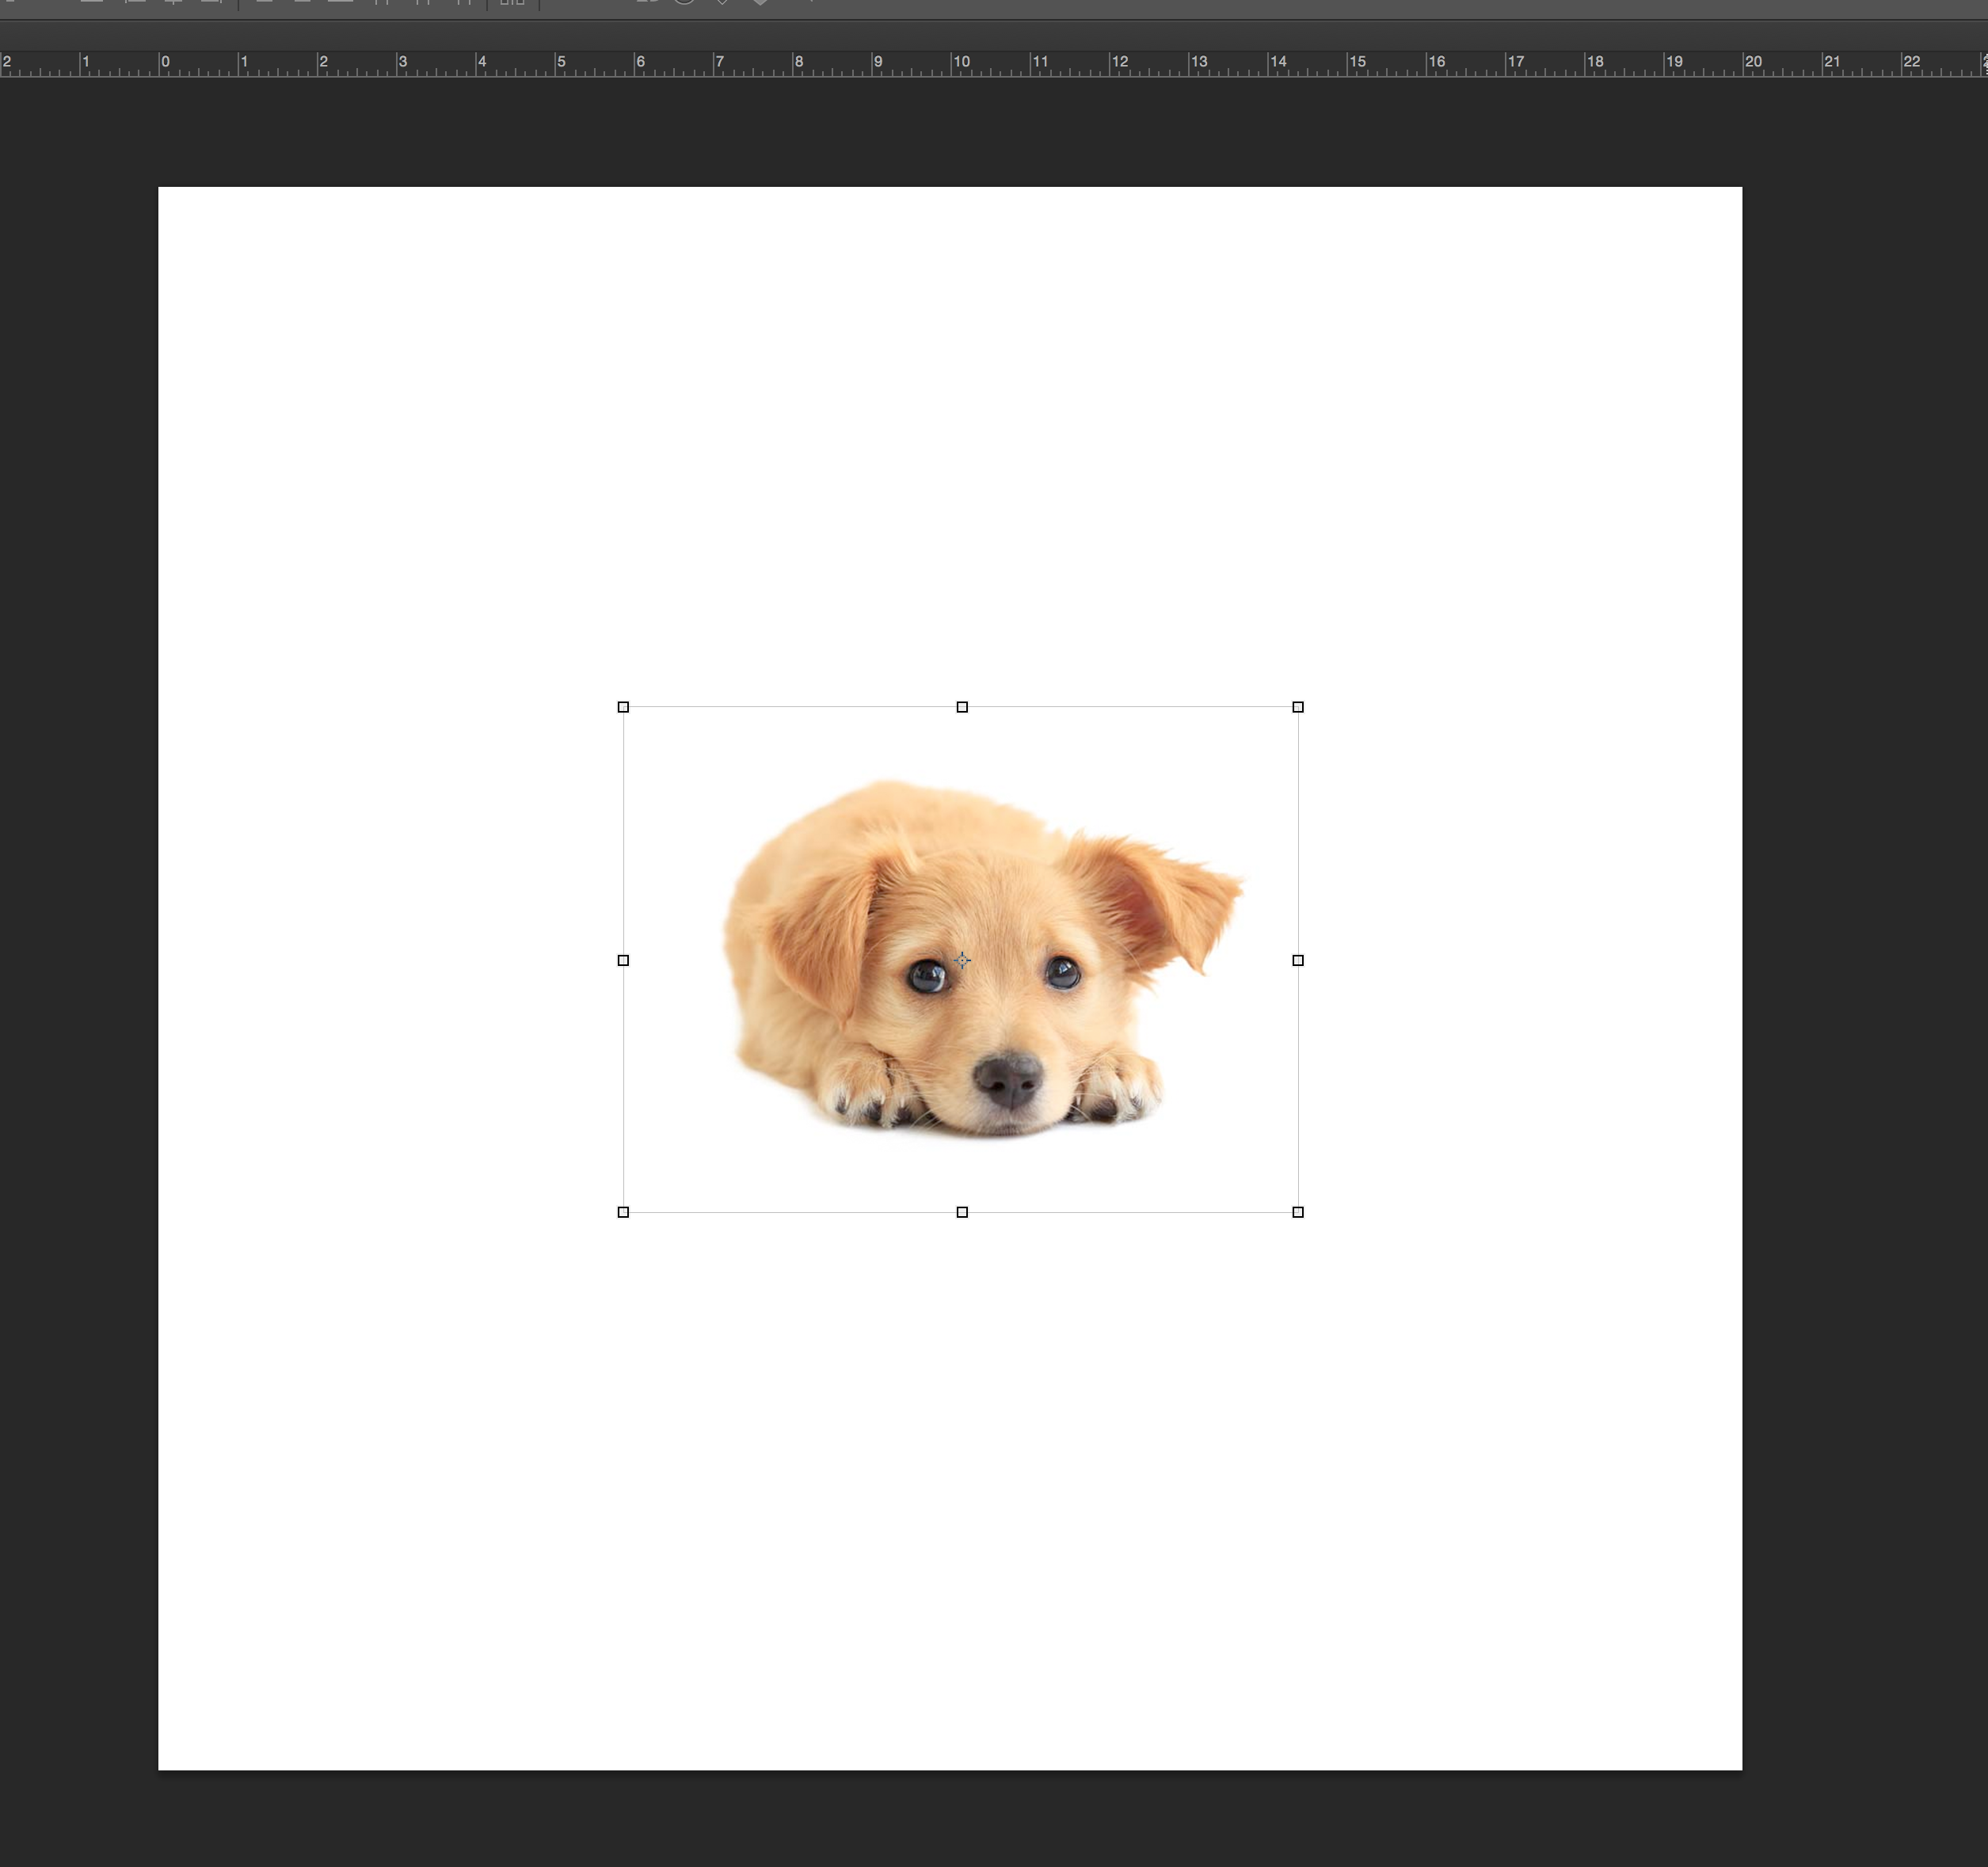The width and height of the screenshot is (1988, 1867).
Task: Click the horizontal ruler at mark 10
Action: point(960,62)
